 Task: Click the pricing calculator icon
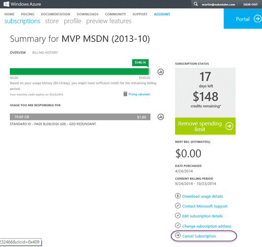(125, 94)
